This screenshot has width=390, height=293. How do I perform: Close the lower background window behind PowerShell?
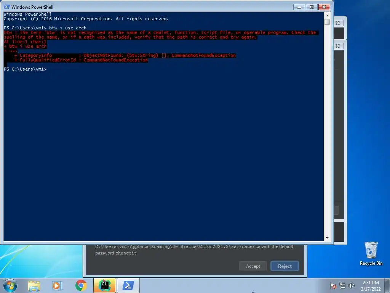click(x=337, y=46)
